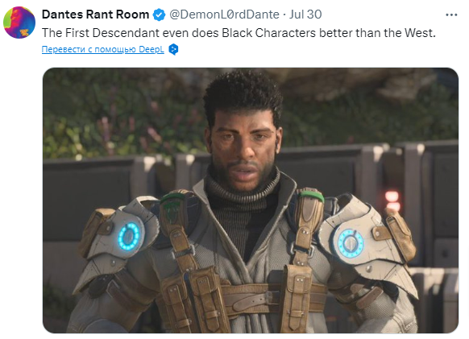The image size is (469, 339).
Task: Open the Jul 30 timestamp link
Action: (x=305, y=14)
